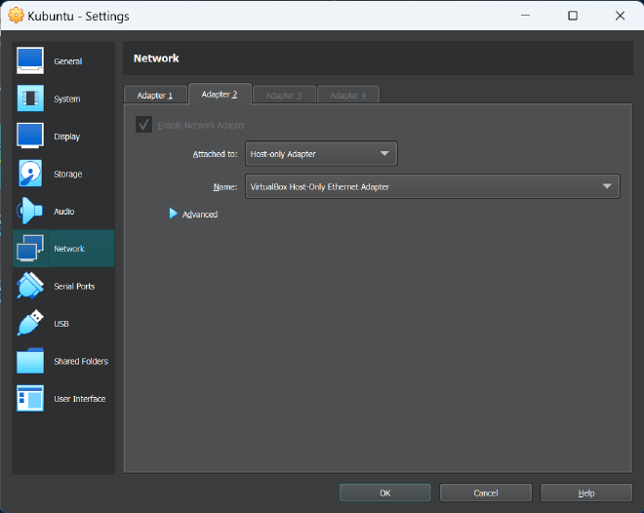This screenshot has width=644, height=513.
Task: Click the USB plug icon
Action: point(30,324)
